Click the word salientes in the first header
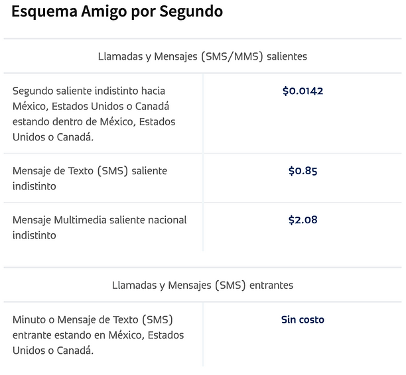The height and width of the screenshot is (375, 406). click(287, 56)
